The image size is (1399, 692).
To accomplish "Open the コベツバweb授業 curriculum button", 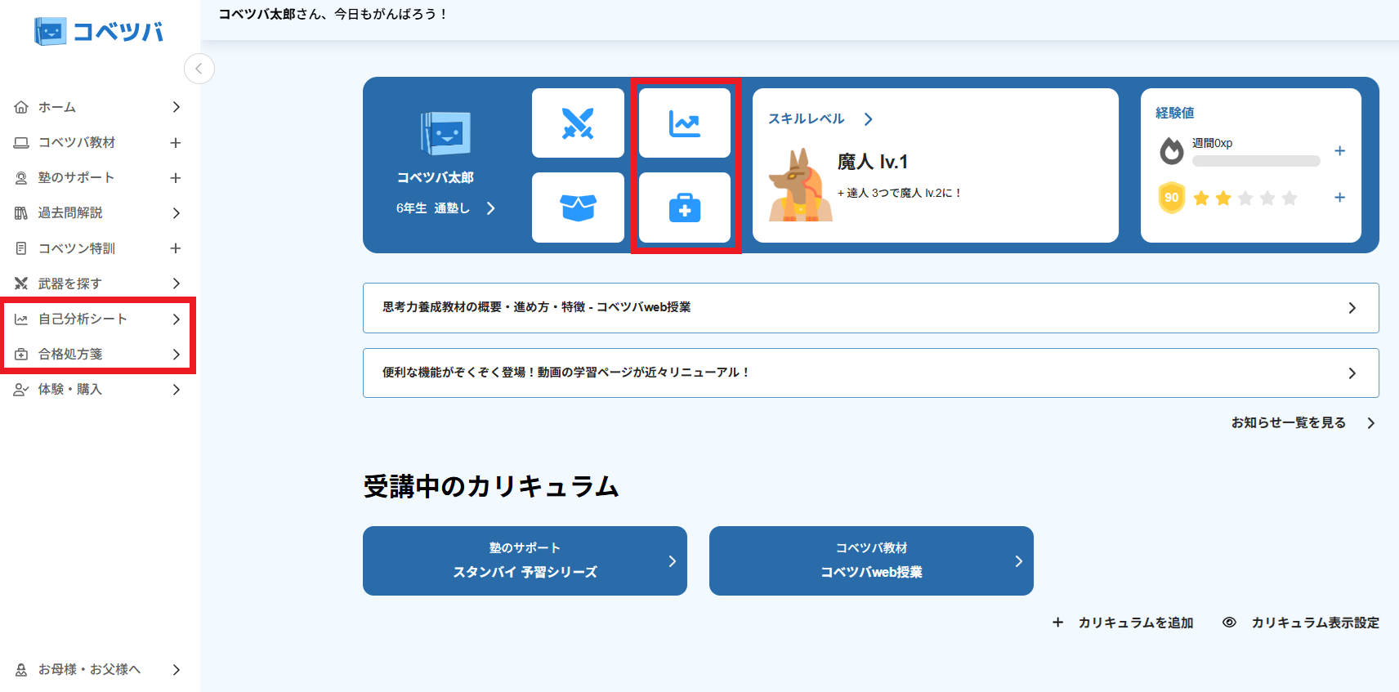I will (x=871, y=560).
